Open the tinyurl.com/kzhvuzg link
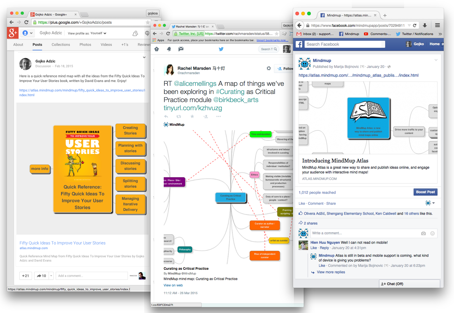Image resolution: width=454 pixels, height=313 pixels. point(193,108)
